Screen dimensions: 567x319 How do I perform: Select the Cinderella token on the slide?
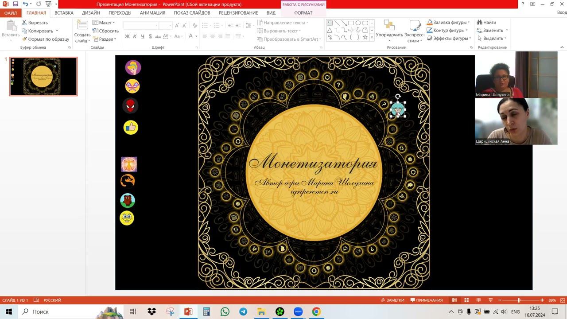(x=133, y=68)
